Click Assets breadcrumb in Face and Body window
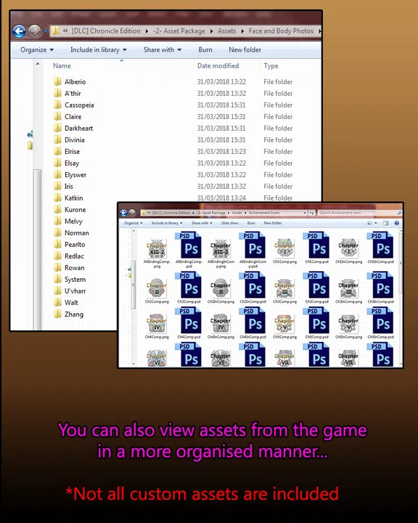The image size is (418, 523). (x=226, y=31)
